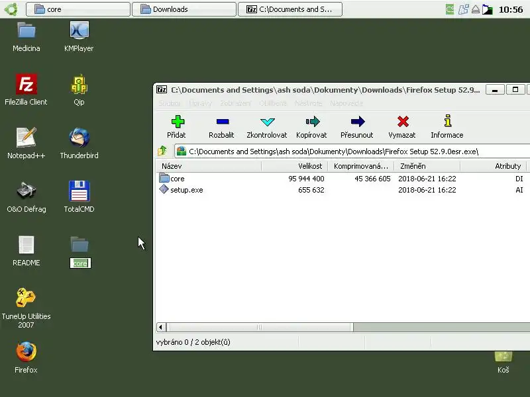Maximize the 7-Zip window

[515, 89]
